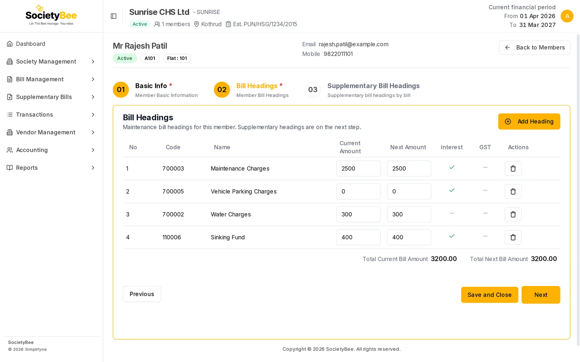The image size is (580, 362).
Task: Toggle GST for Sinking Fund row
Action: (485, 236)
